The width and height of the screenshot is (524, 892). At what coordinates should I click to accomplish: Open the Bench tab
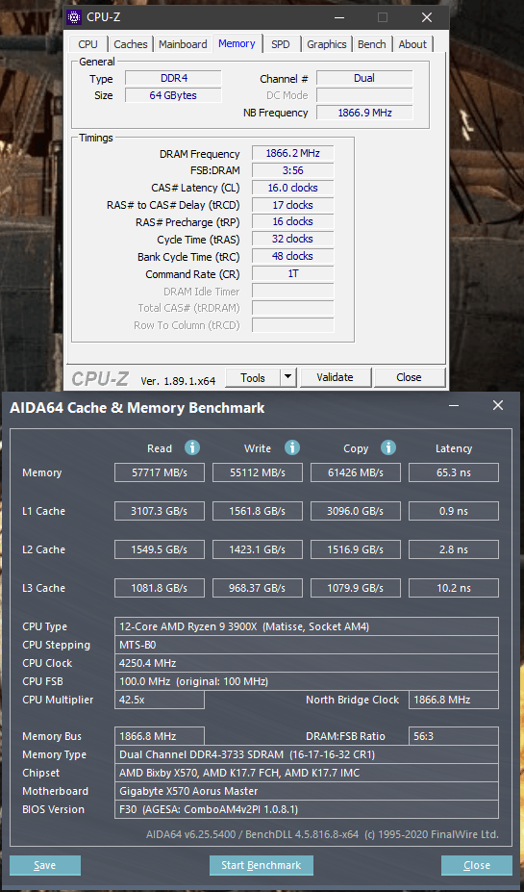click(372, 44)
